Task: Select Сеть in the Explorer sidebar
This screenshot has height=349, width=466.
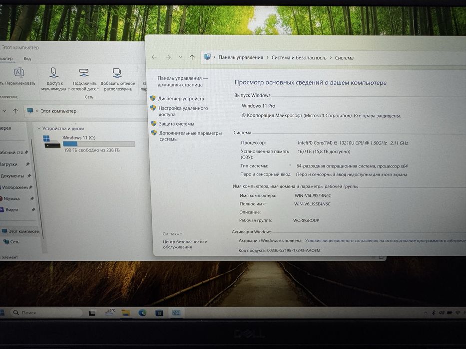Action: 15,242
